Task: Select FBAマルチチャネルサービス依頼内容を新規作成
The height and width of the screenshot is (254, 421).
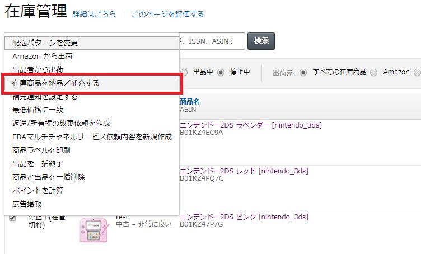Action: point(92,137)
